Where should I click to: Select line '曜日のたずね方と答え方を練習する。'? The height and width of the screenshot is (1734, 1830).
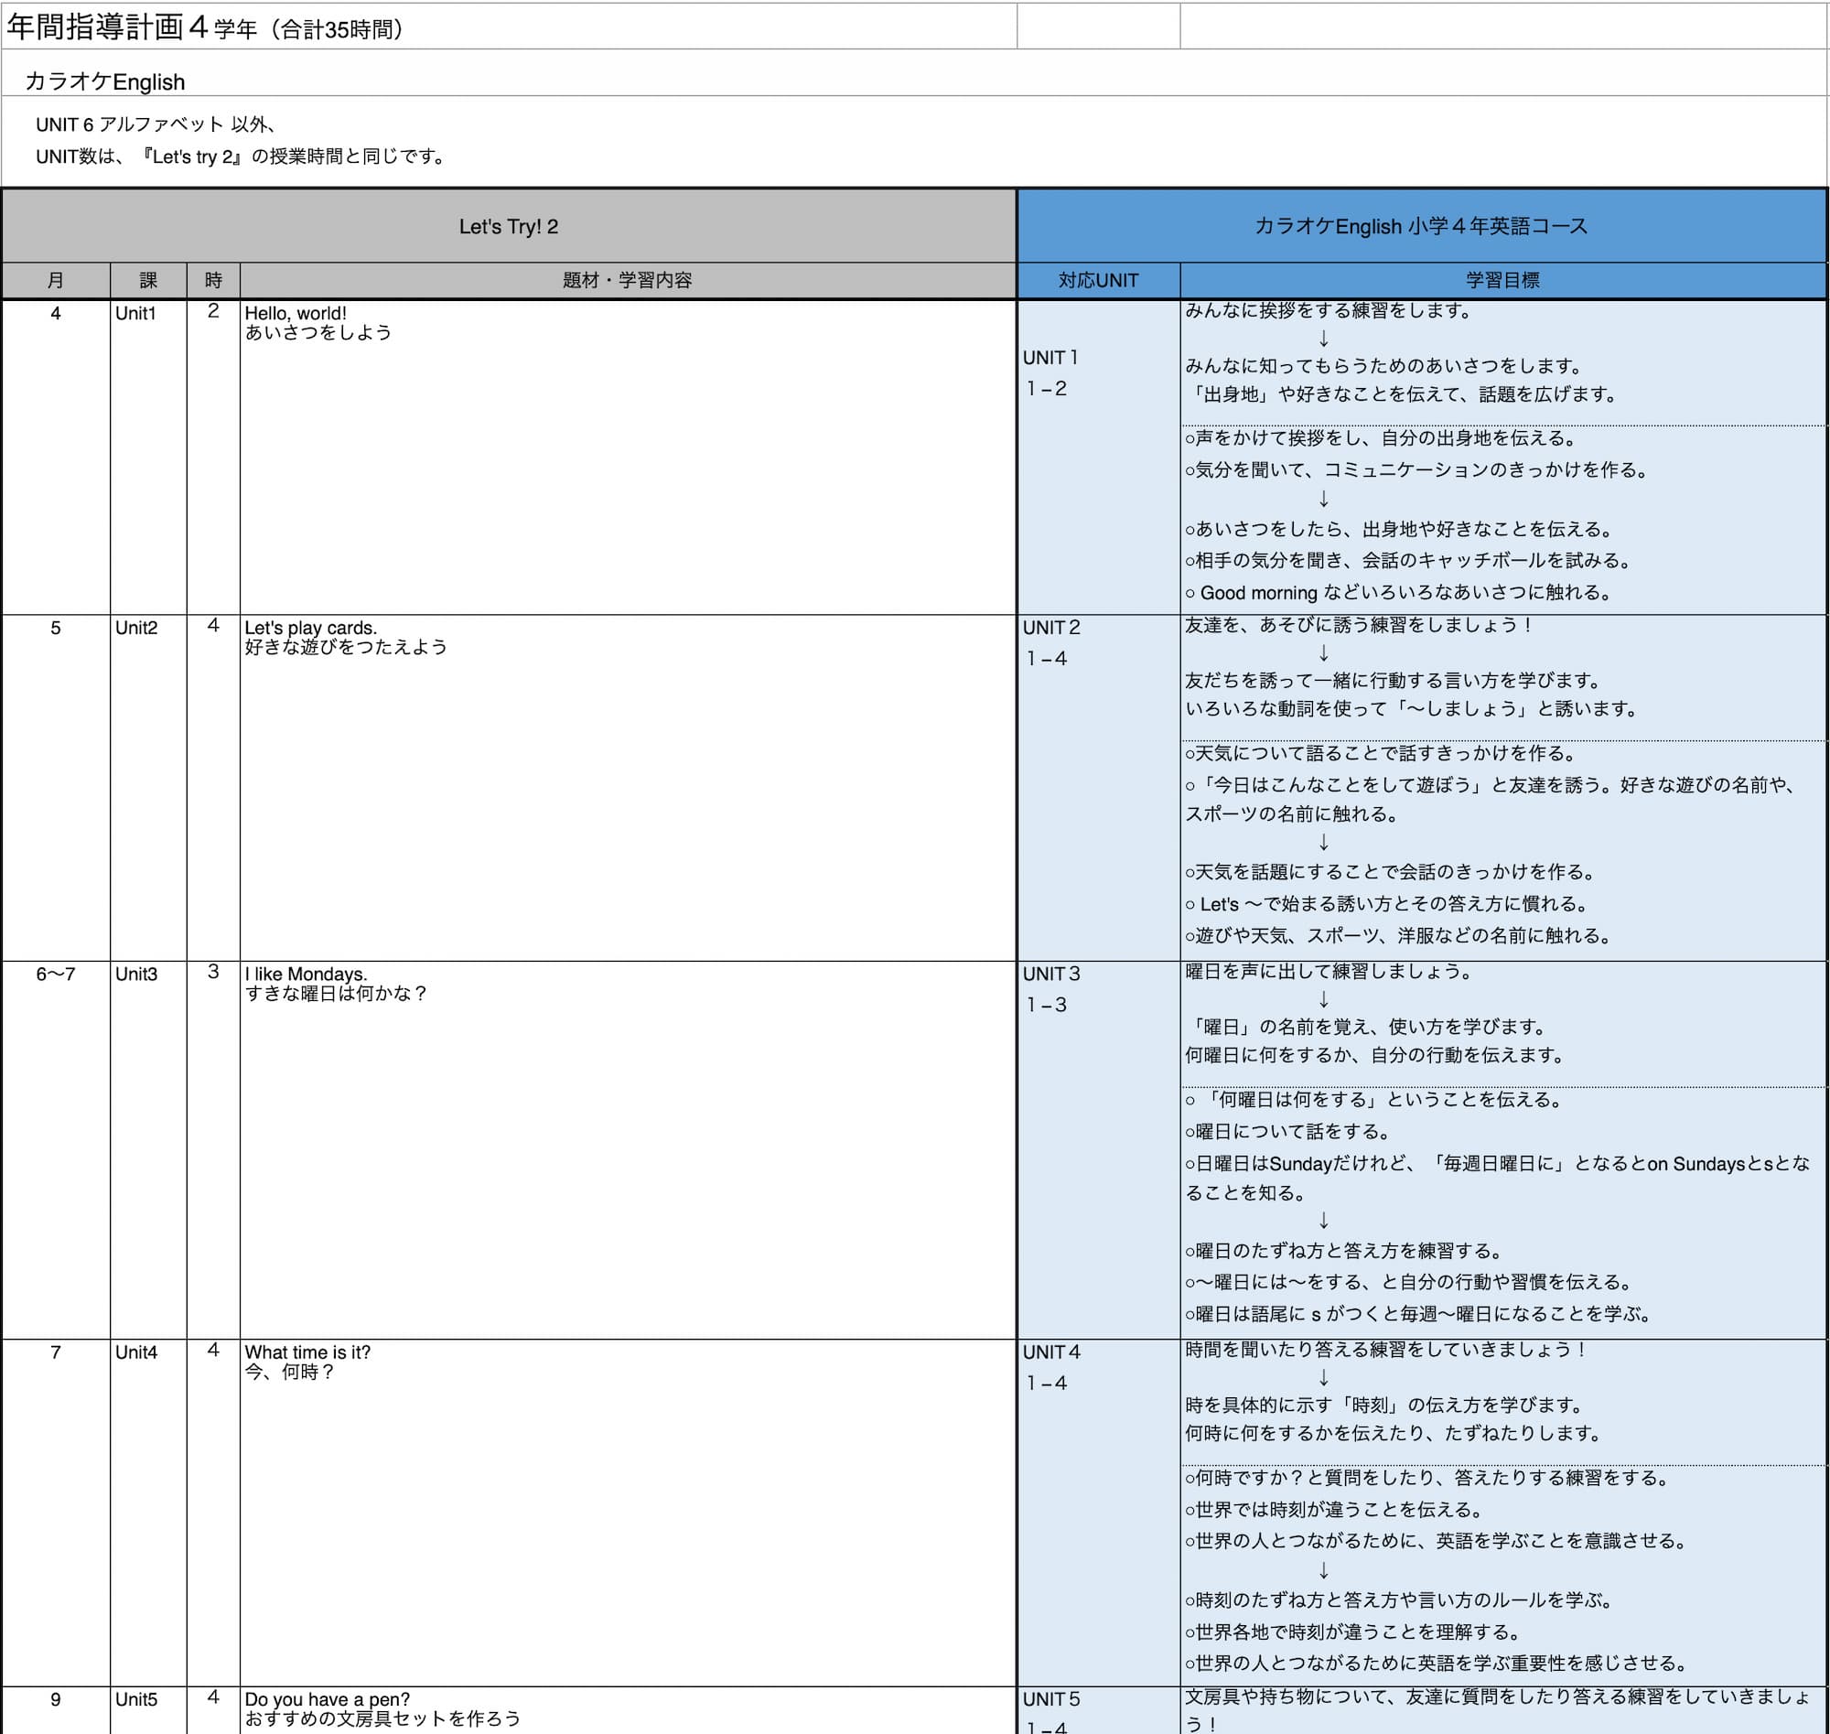(x=1346, y=1251)
